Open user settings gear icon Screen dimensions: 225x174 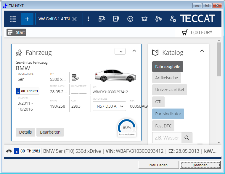tap(173, 19)
